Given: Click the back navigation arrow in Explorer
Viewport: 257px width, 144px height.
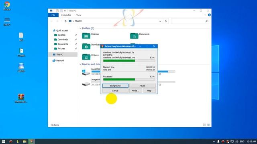Looking at the screenshot, I should click(52, 21).
